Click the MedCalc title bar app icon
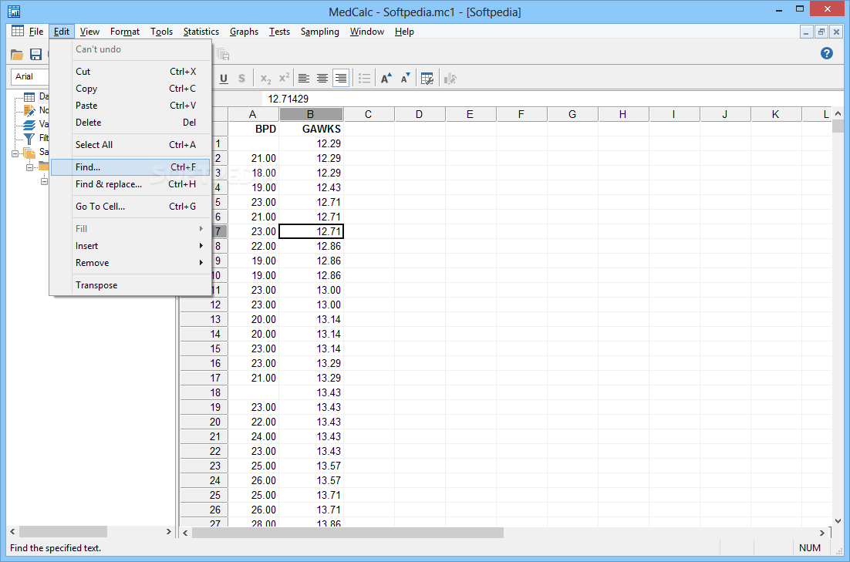 [14, 11]
